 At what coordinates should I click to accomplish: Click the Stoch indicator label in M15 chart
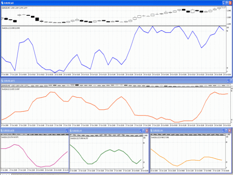click(10, 89)
